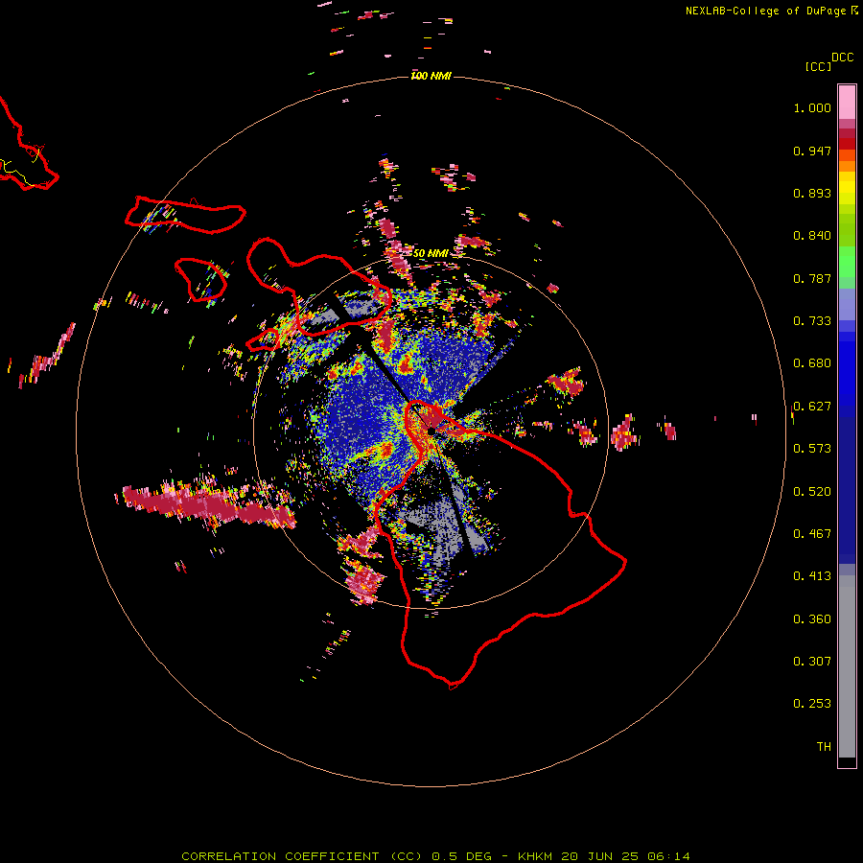Pick the light pink swatch beside 1.000

pyautogui.click(x=847, y=103)
